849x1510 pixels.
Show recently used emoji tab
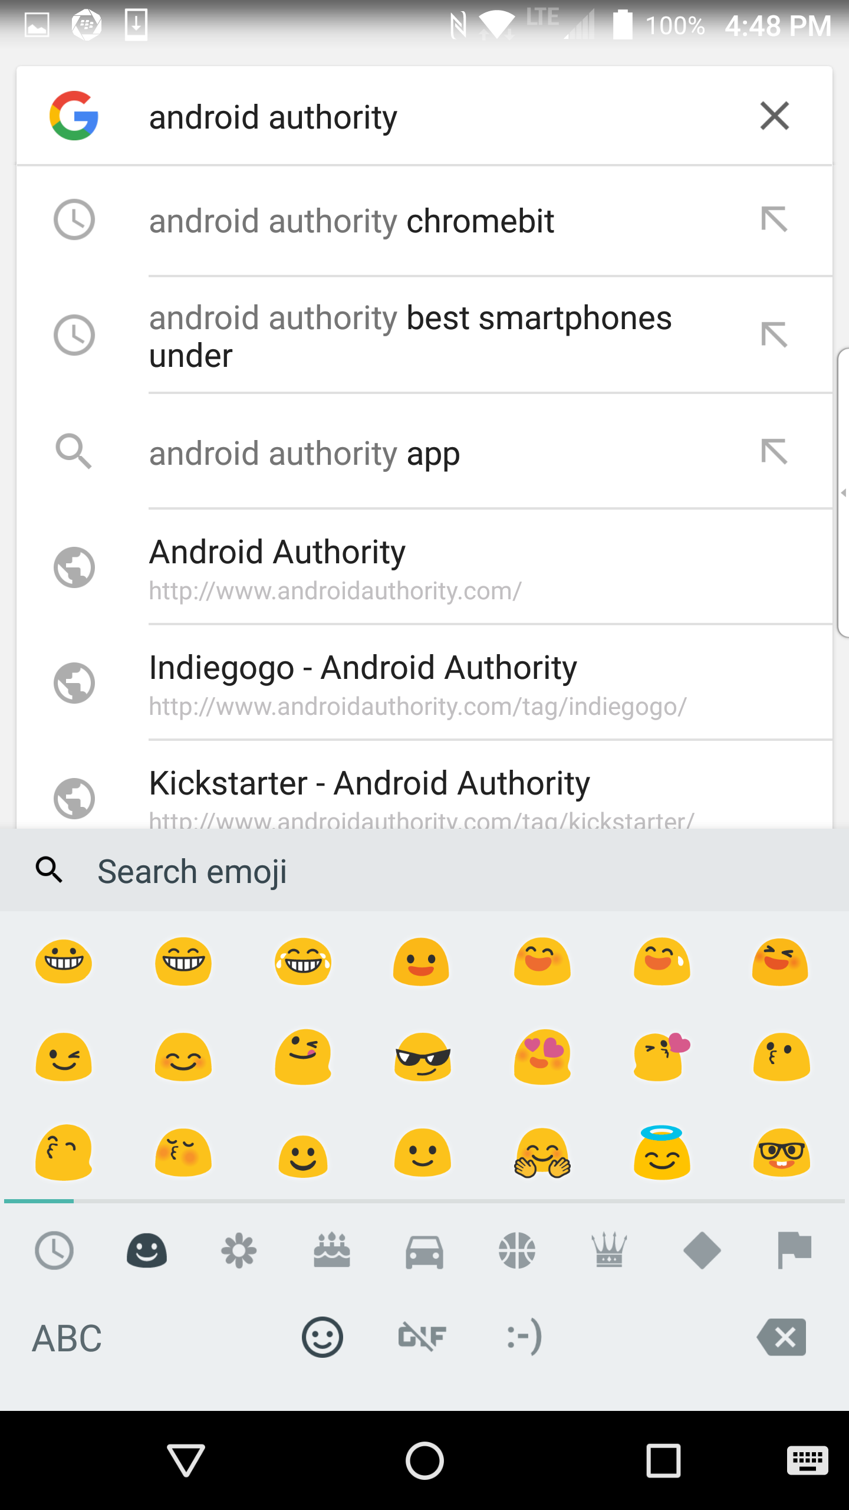54,1250
